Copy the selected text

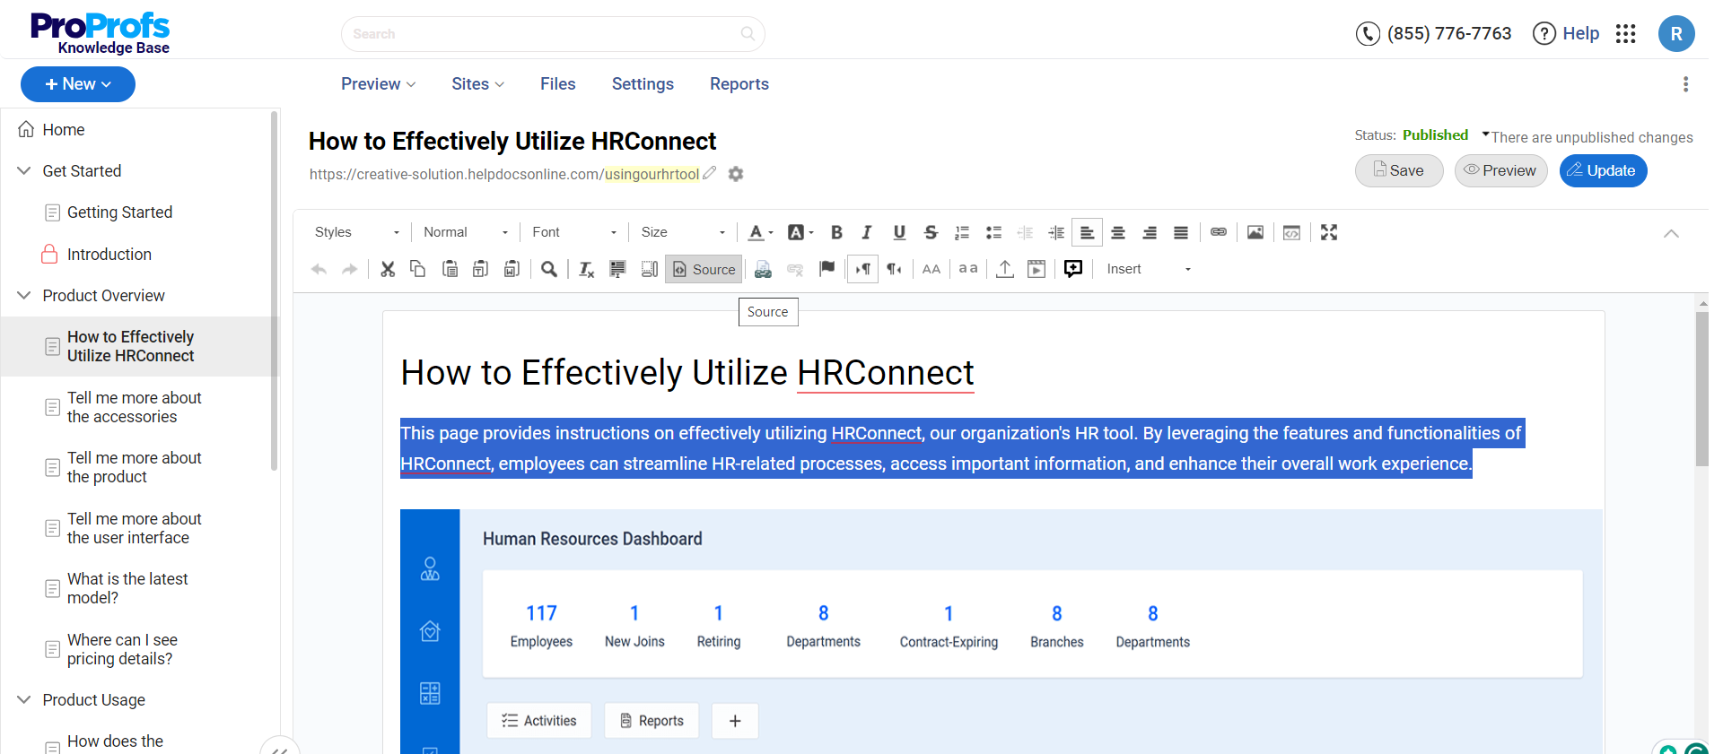(418, 269)
